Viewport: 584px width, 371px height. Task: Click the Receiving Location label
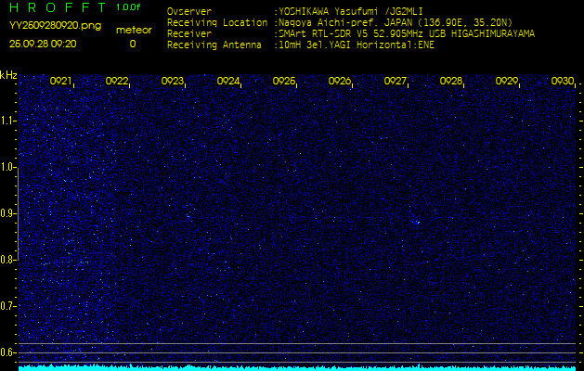pos(217,22)
